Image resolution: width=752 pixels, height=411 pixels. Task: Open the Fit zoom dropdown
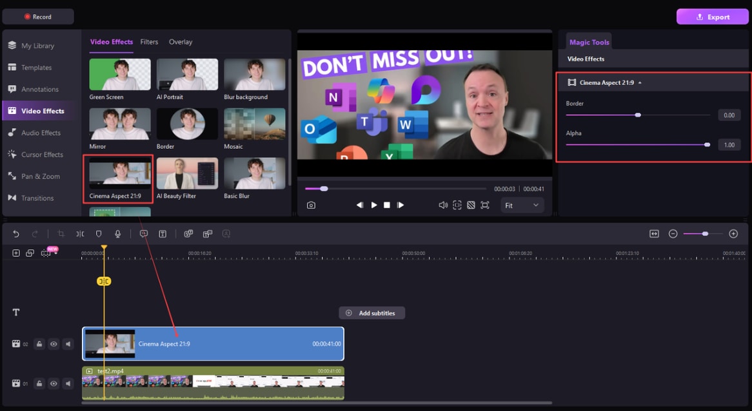522,205
